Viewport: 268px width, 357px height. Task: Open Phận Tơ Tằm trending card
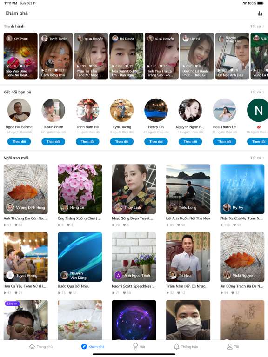(x=91, y=56)
